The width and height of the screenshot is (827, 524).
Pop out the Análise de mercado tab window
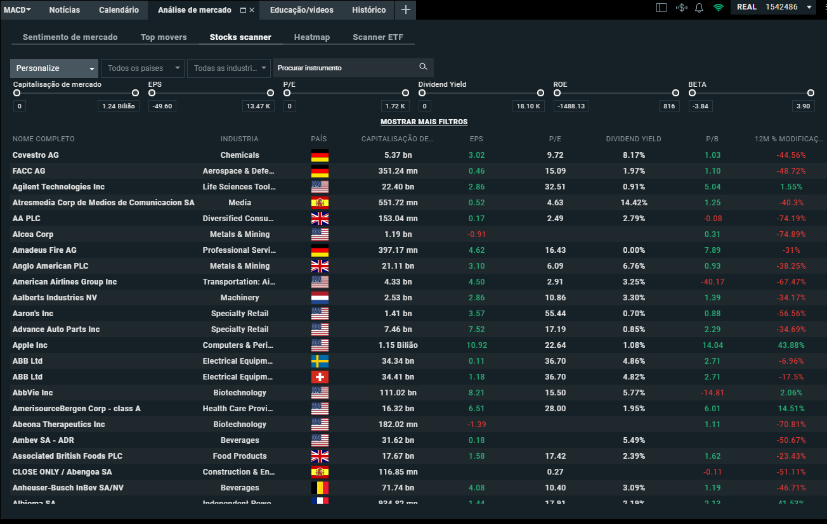(244, 10)
